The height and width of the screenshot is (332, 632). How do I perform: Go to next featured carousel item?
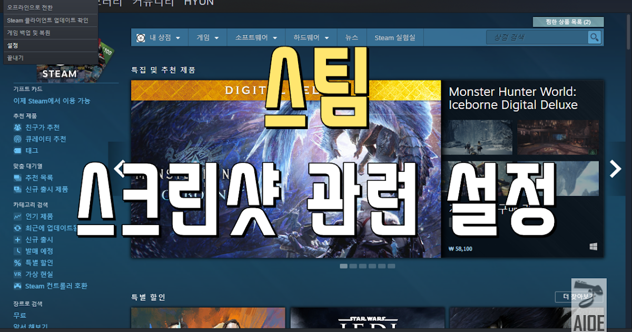615,169
